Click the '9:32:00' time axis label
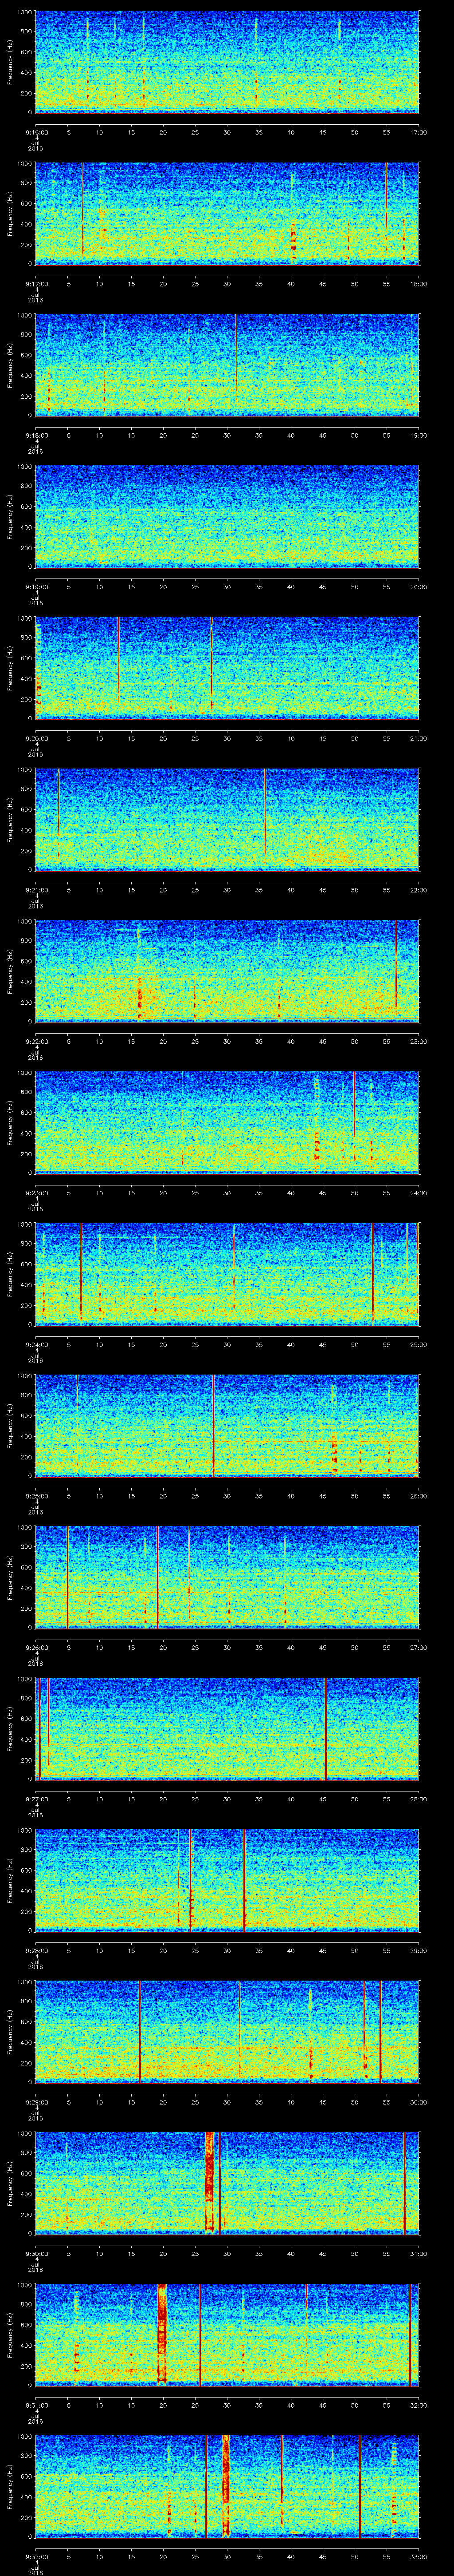 [x=36, y=2556]
